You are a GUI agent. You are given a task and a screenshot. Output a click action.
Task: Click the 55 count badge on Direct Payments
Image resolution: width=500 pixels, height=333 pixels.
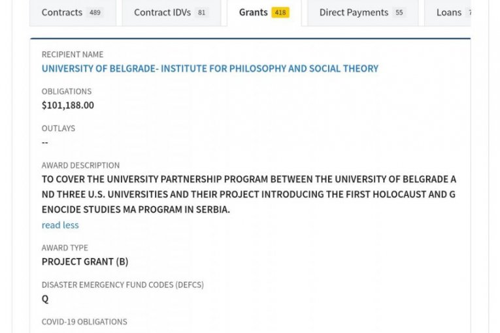coord(399,12)
